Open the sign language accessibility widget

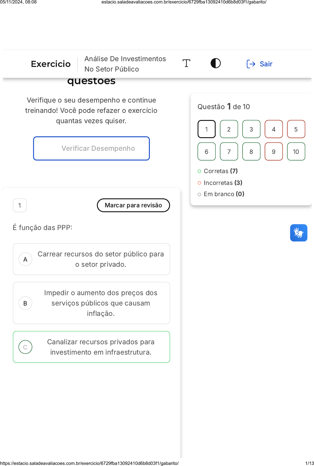299,233
